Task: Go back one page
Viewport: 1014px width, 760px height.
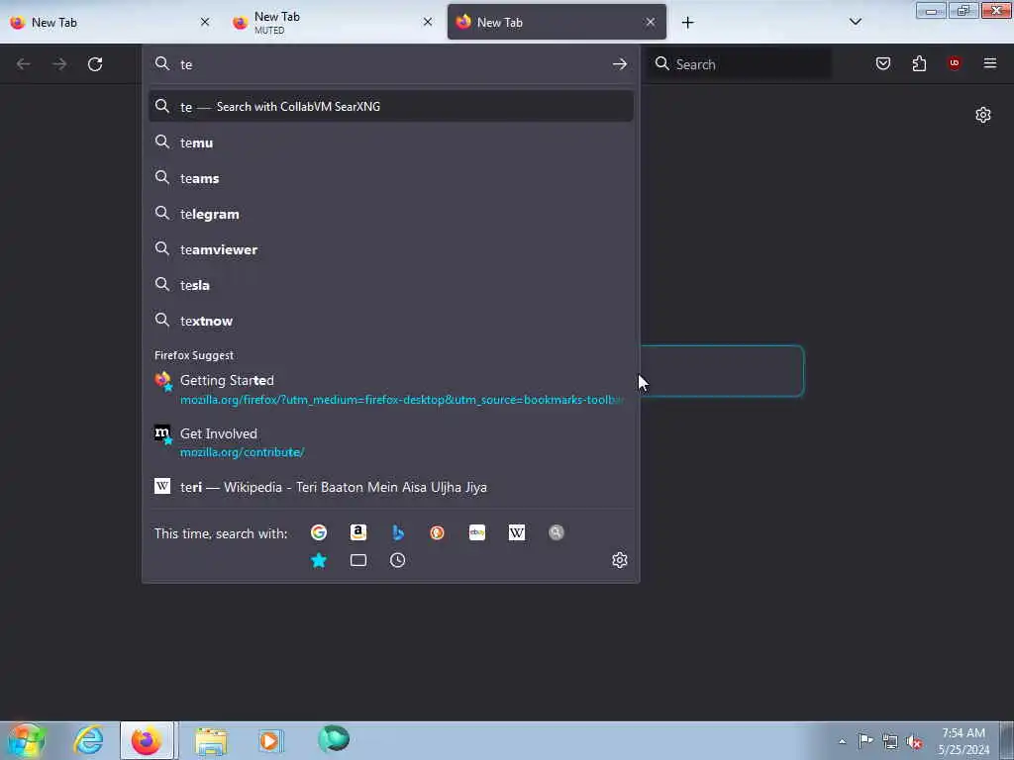Action: pyautogui.click(x=24, y=64)
